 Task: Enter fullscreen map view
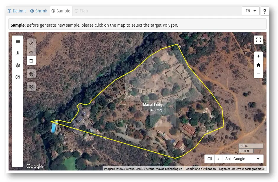pyautogui.click(x=258, y=40)
